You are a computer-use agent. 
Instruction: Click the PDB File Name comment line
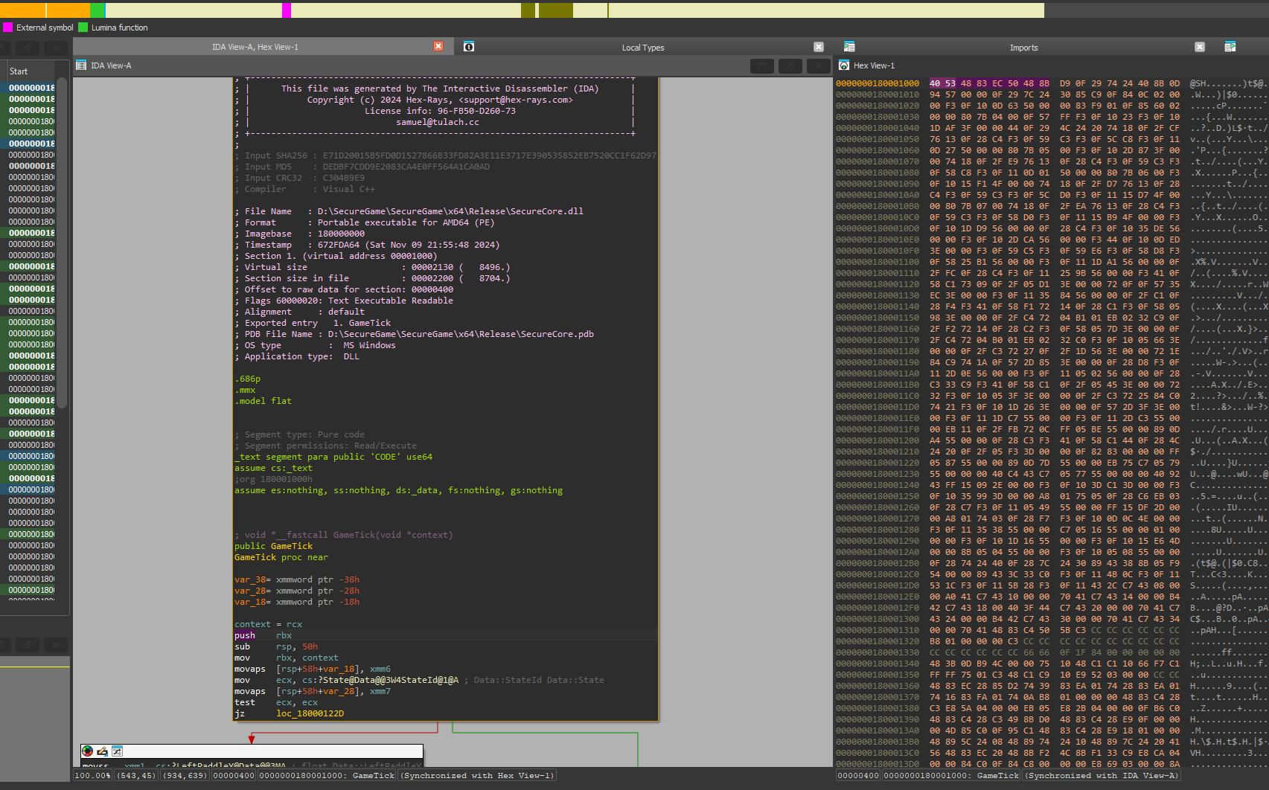(x=415, y=334)
